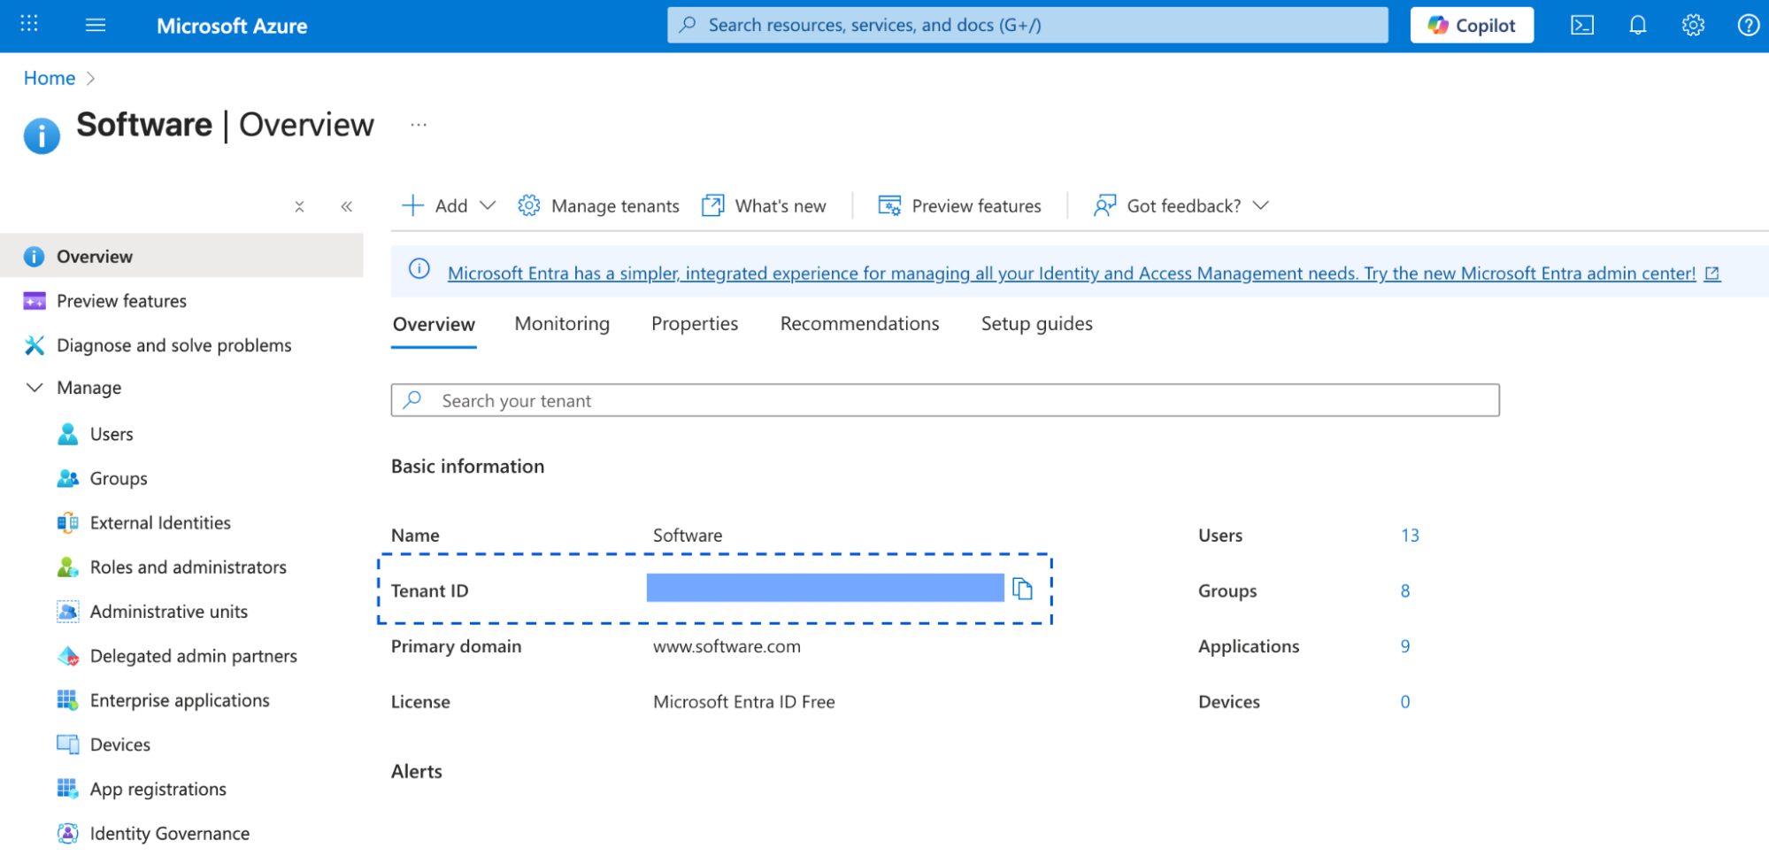Collapse the Manage section

[35, 388]
